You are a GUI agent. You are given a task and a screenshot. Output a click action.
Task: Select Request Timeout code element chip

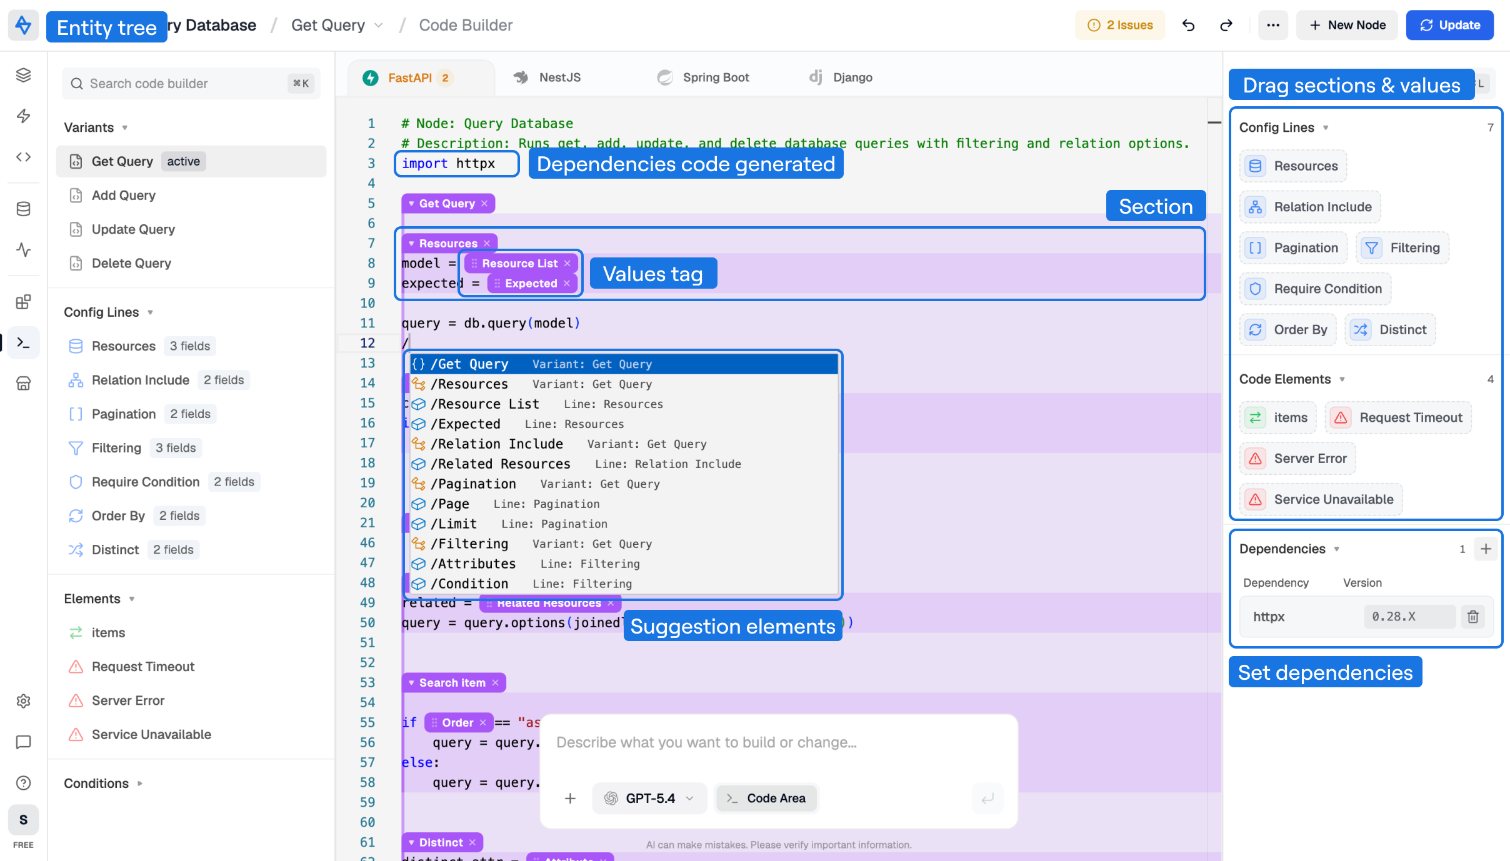tap(1398, 417)
